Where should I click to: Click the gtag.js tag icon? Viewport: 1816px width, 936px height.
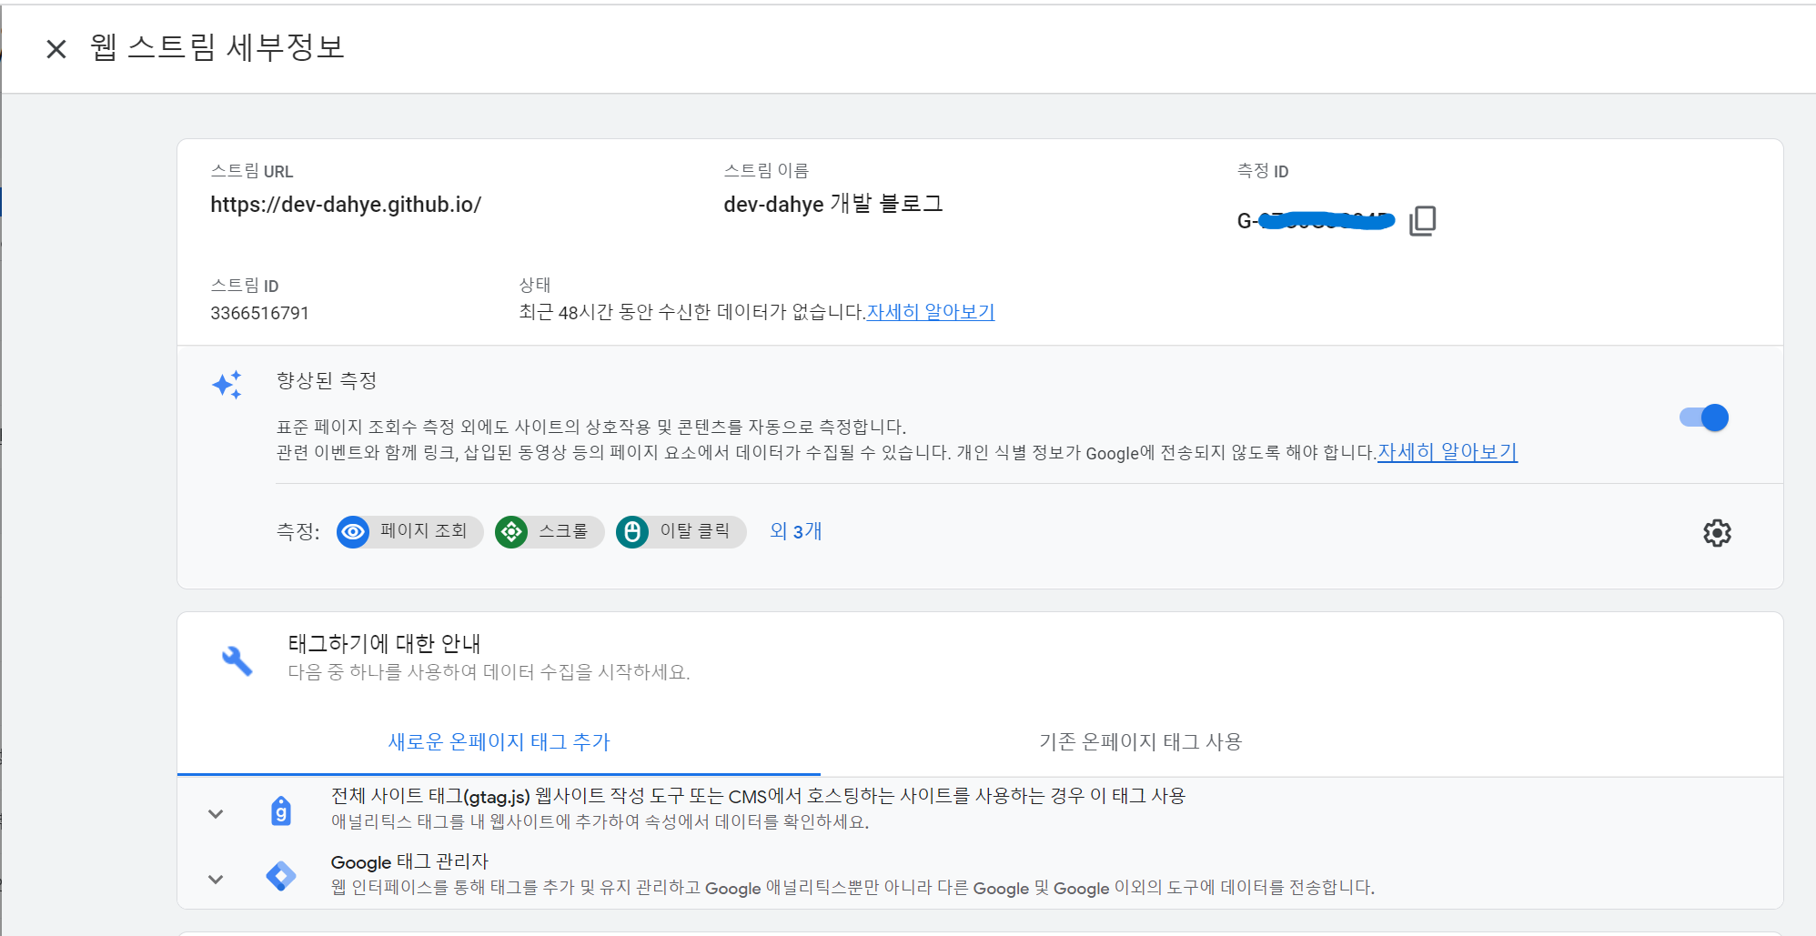click(281, 810)
